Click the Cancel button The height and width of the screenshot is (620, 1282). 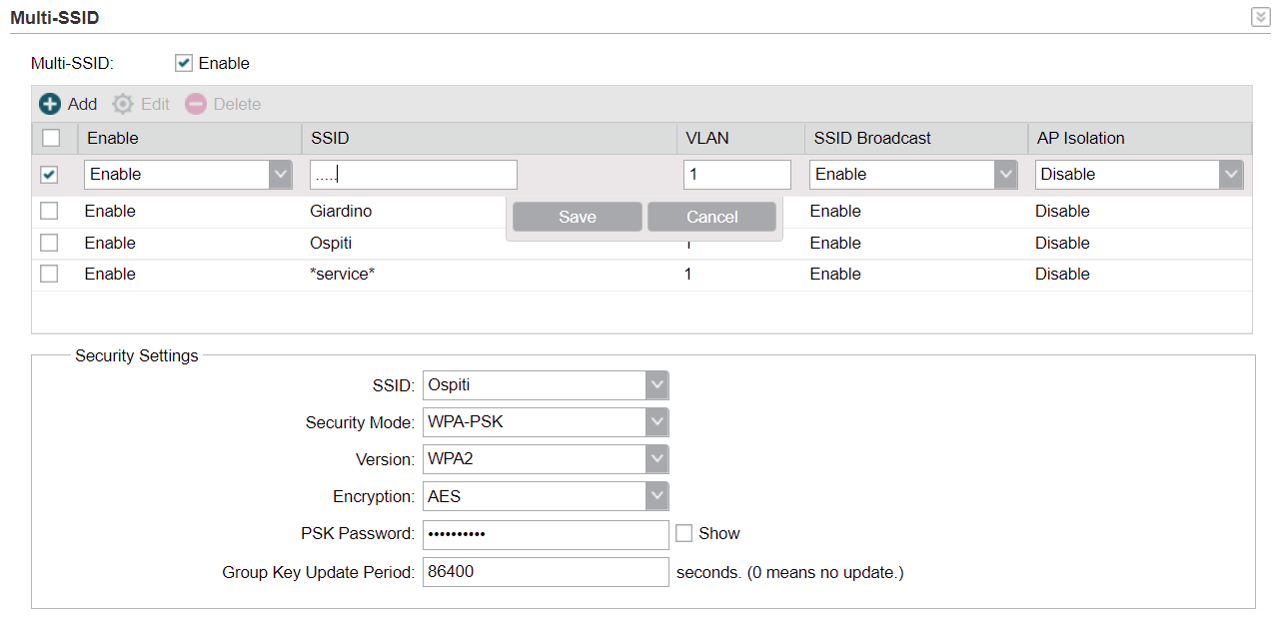pyautogui.click(x=711, y=217)
